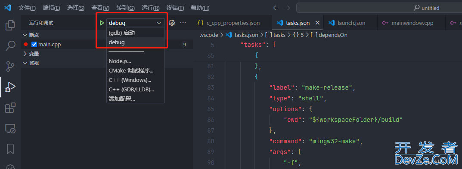Switch to the tasks.json tab
Image resolution: width=462 pixels, height=169 pixels.
pyautogui.click(x=298, y=23)
